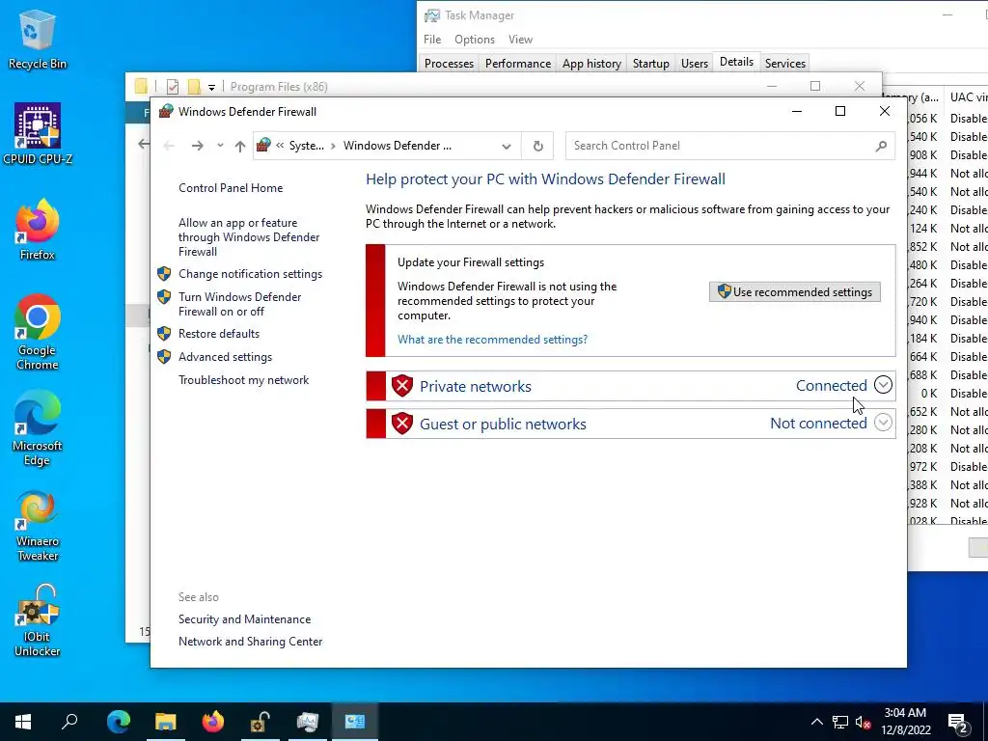The width and height of the screenshot is (988, 741).
Task: Click the search magnifier in Control Panel
Action: pyautogui.click(x=882, y=146)
